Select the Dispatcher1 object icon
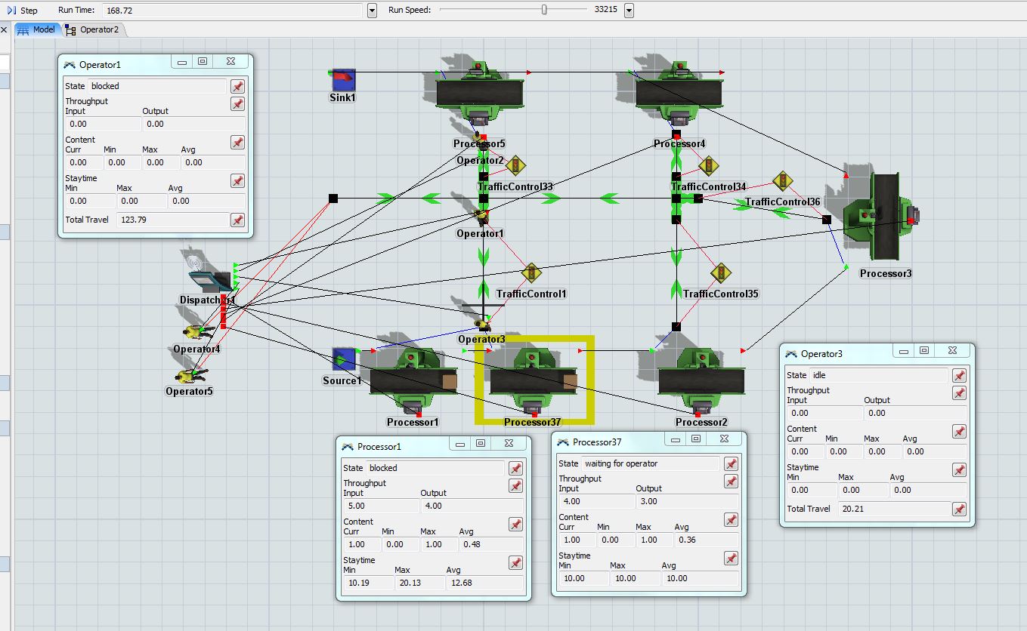1027x631 pixels. [x=207, y=276]
